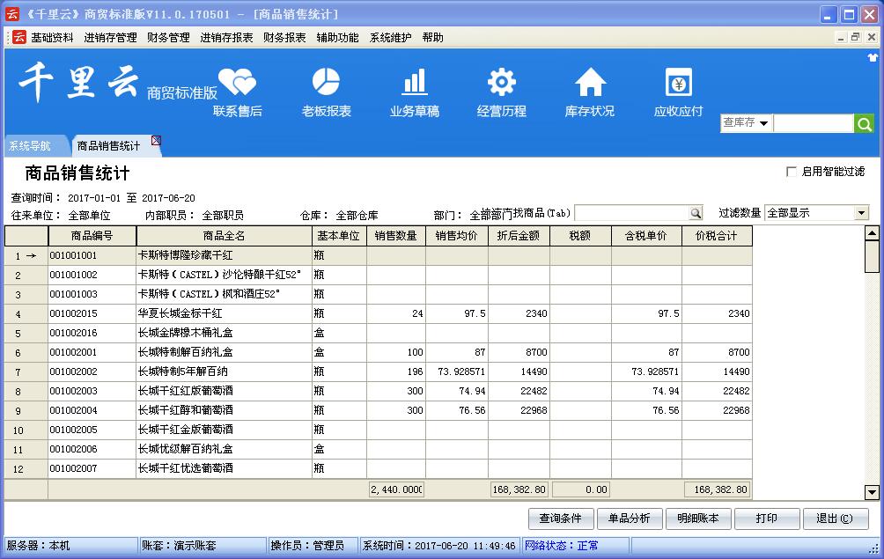Go to 库存状况 house icon
The image size is (884, 559).
[590, 83]
